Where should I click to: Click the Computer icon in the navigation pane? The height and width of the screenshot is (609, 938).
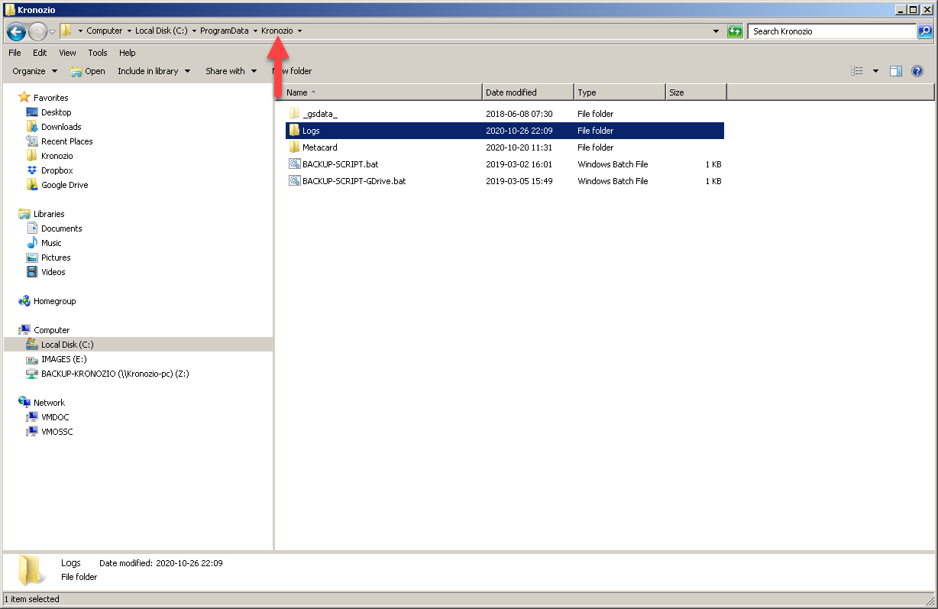coord(24,330)
